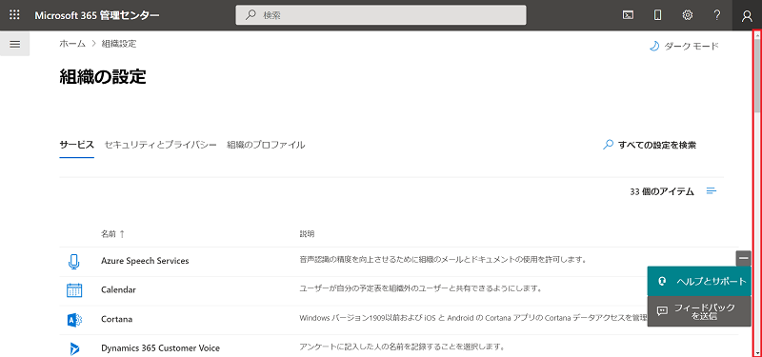Open the list view options icon
The height and width of the screenshot is (357, 762).
tap(712, 191)
